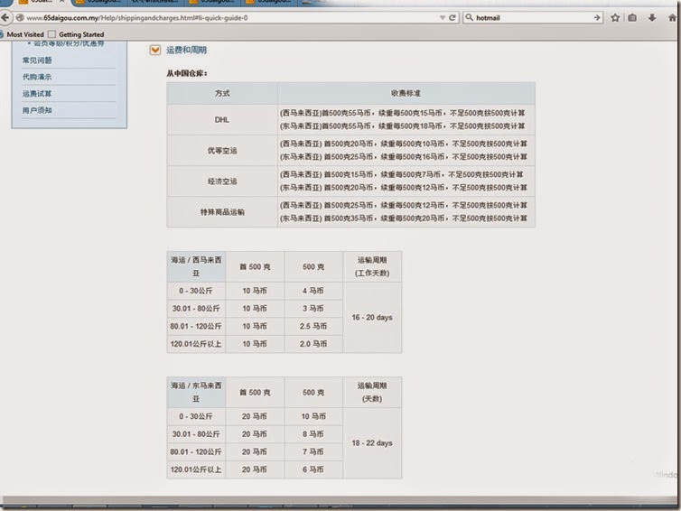This screenshot has height=511, width=681.
Task: Switch to the second 65daigou tab
Action: click(x=100, y=3)
